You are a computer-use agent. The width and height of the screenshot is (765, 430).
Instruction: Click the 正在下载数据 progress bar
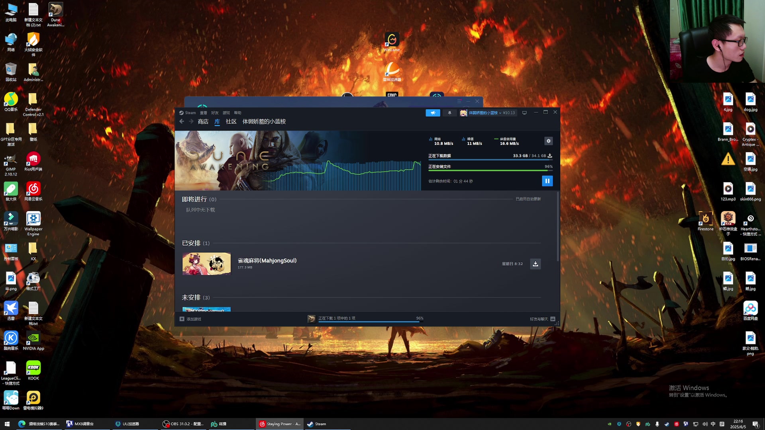490,160
